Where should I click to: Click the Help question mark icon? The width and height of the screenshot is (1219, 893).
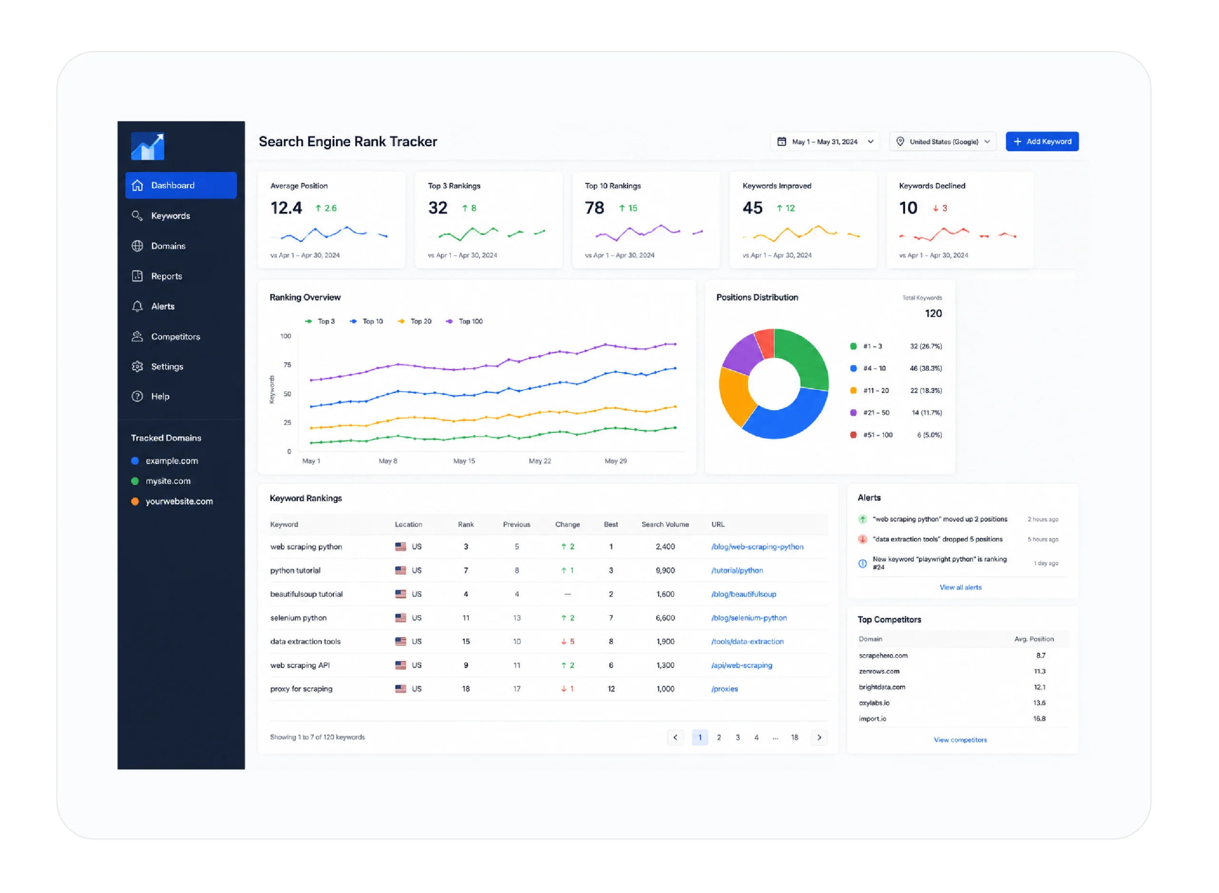pyautogui.click(x=138, y=397)
